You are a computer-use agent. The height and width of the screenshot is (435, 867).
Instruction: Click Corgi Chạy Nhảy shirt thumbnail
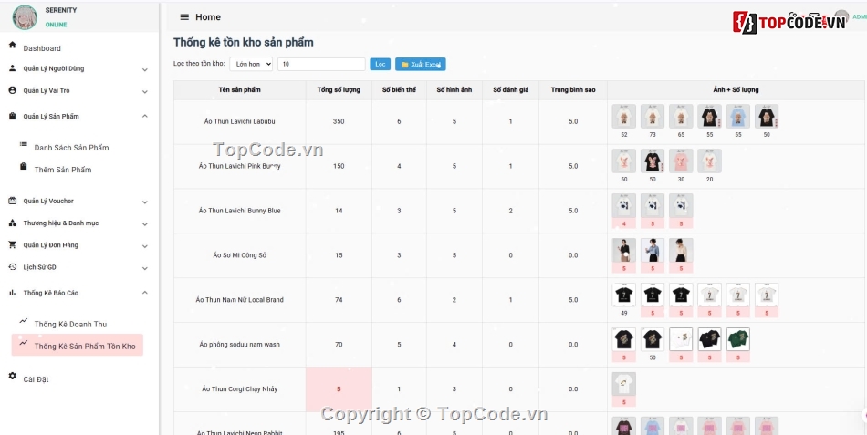click(x=623, y=384)
